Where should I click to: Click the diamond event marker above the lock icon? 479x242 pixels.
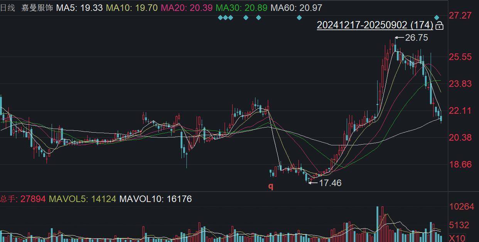click(x=437, y=18)
